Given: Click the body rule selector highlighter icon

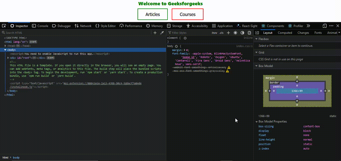Looking at the screenshot, I should pos(176,46).
